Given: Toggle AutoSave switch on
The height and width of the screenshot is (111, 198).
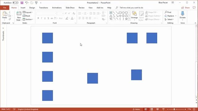Looking at the screenshot, I should (x=15, y=3).
